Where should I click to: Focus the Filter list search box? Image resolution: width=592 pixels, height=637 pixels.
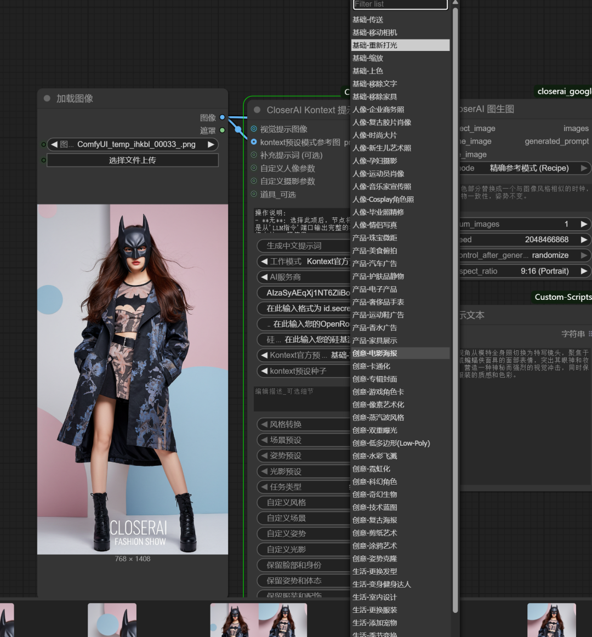tap(400, 4)
